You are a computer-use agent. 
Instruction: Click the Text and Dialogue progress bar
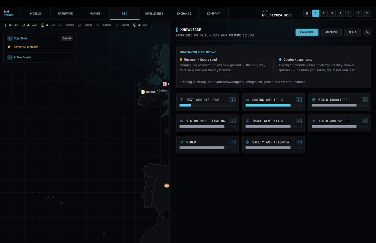pyautogui.click(x=208, y=105)
